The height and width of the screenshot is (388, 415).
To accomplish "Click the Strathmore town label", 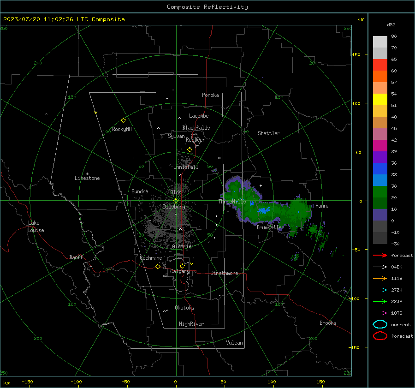I will click(224, 273).
